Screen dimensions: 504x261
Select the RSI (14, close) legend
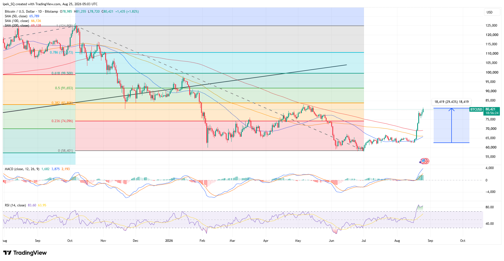tap(15, 205)
